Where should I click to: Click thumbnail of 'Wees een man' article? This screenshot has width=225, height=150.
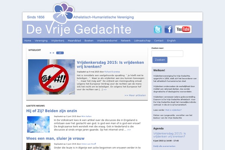click(38, 146)
